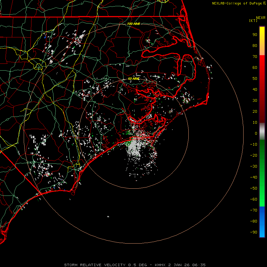Click the -90 value on the velocity scale
This screenshot has height=267, width=267.
click(x=254, y=232)
